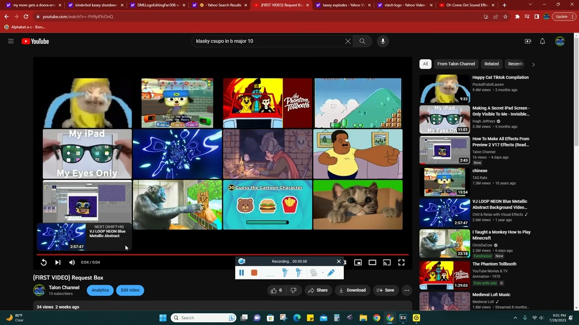
Task: Open Microsoft Edge from the taskbar
Action: click(x=297, y=318)
